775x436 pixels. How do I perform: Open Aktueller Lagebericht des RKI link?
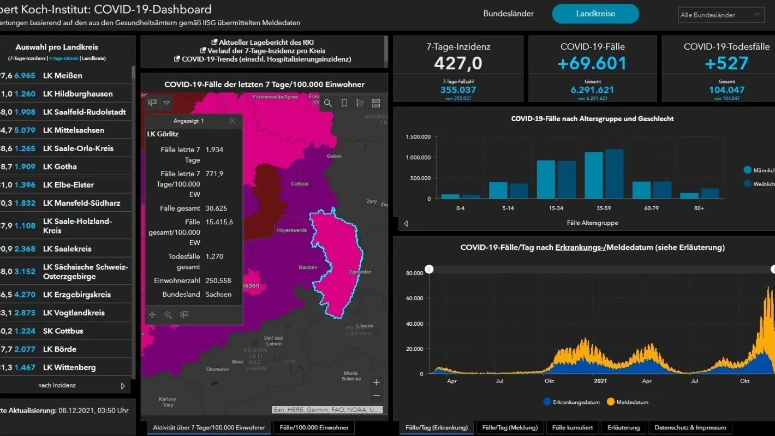263,42
